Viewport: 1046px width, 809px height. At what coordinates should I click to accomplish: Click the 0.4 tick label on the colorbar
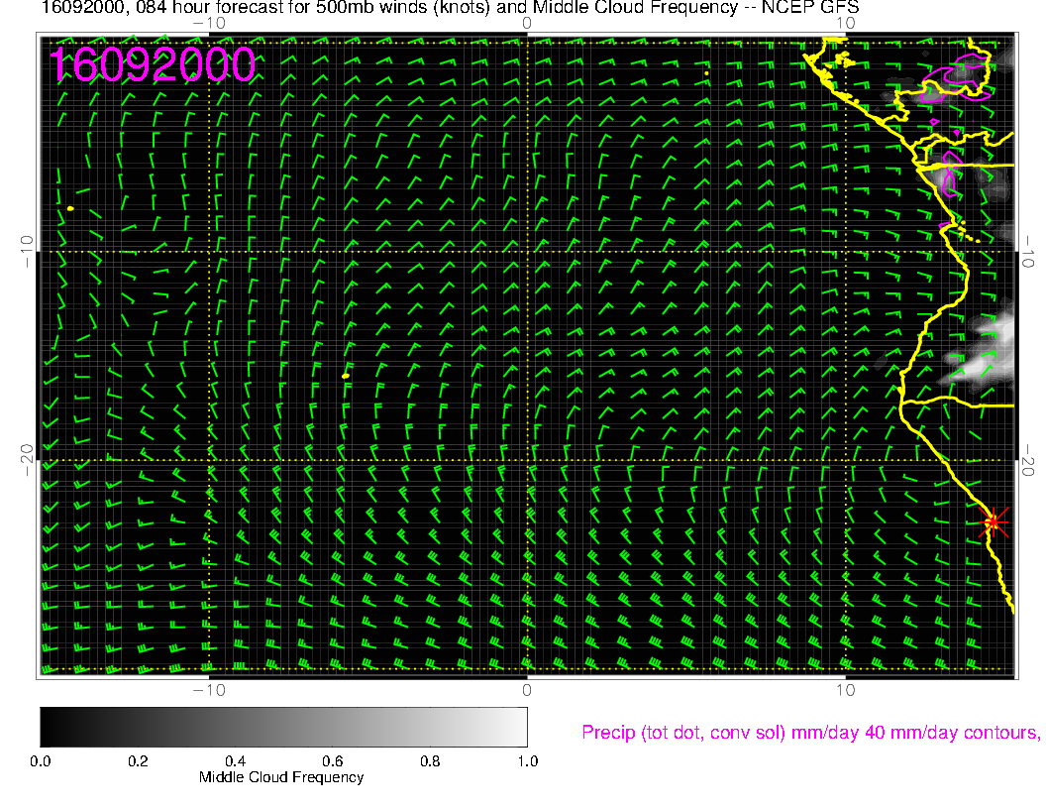pyautogui.click(x=235, y=761)
